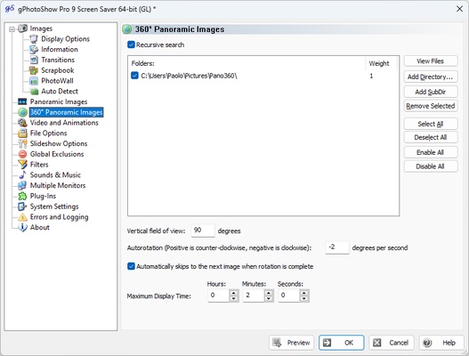Click the red Global Exclusions icon
The image size is (469, 356).
[x=22, y=154]
